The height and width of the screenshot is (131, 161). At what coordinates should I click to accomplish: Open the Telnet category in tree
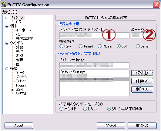point(21,81)
